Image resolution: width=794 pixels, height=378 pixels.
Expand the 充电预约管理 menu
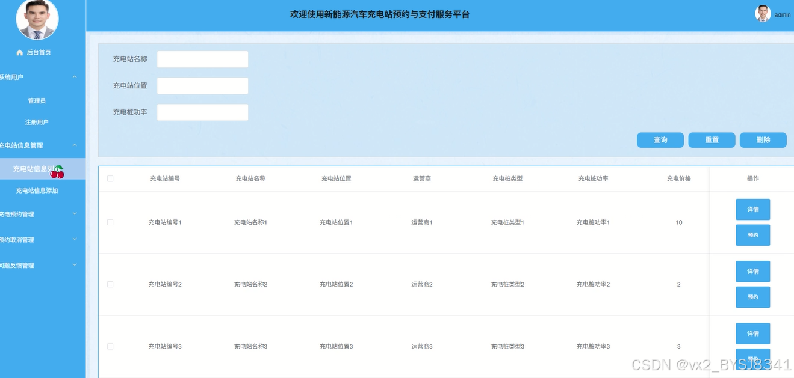click(75, 214)
